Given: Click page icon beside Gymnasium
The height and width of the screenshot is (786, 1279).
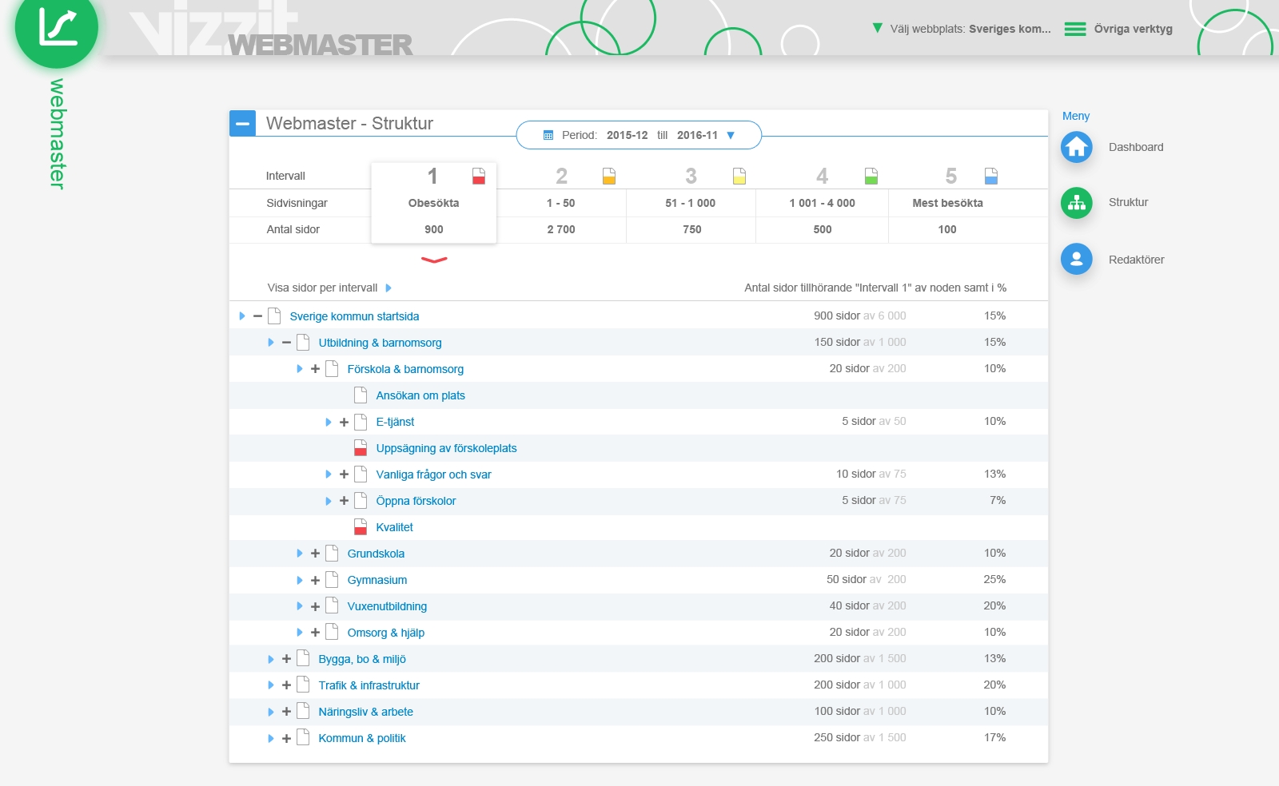Looking at the screenshot, I should click(332, 579).
